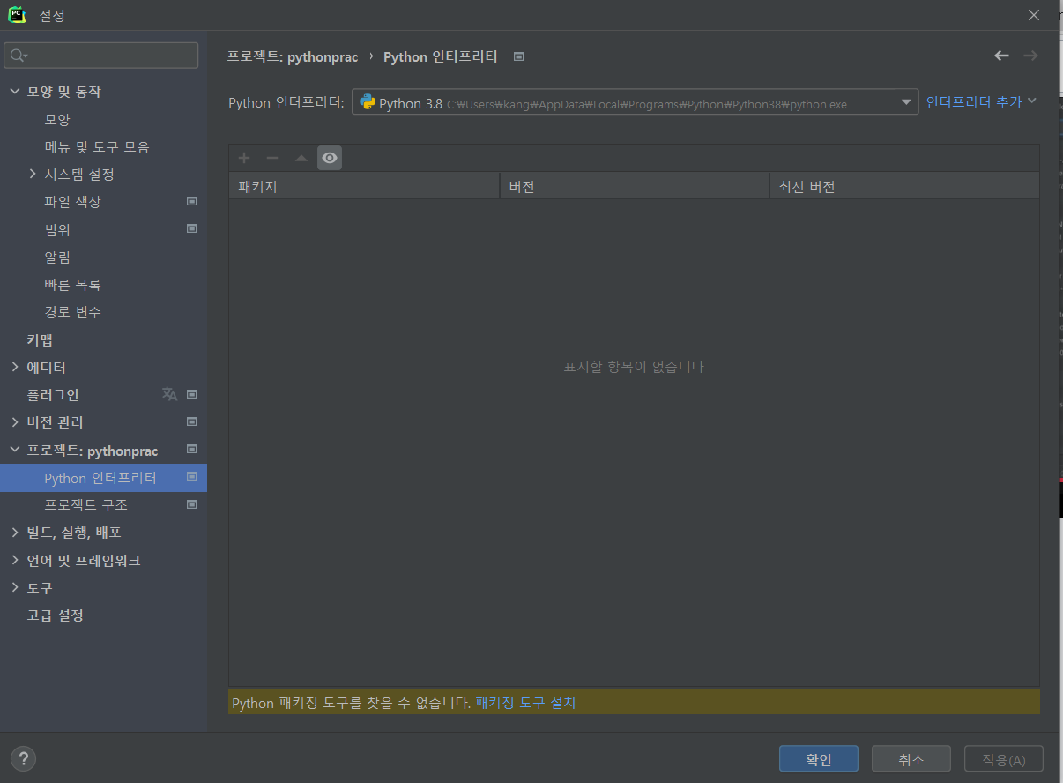Open 고급 설정 page
The width and height of the screenshot is (1063, 783).
click(x=55, y=615)
